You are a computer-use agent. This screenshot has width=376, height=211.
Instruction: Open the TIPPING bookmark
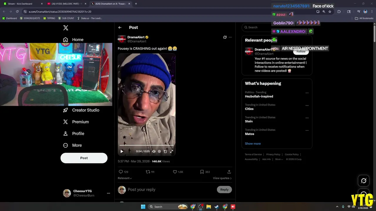tap(49, 18)
